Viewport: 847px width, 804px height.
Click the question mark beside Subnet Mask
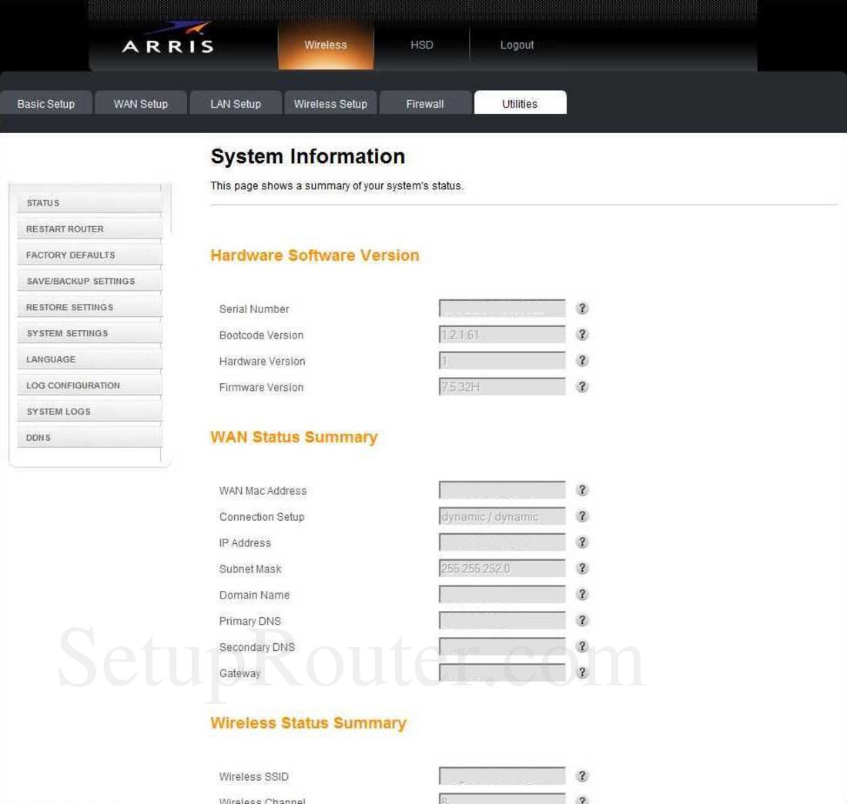pos(583,568)
